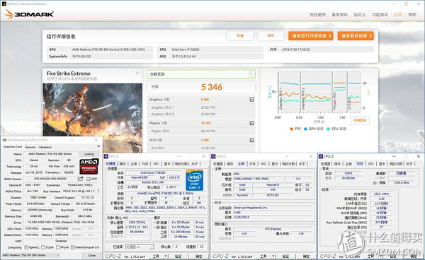
Task: Click the American Megatrends Inc. BIOS field
Action: click(x=273, y=208)
